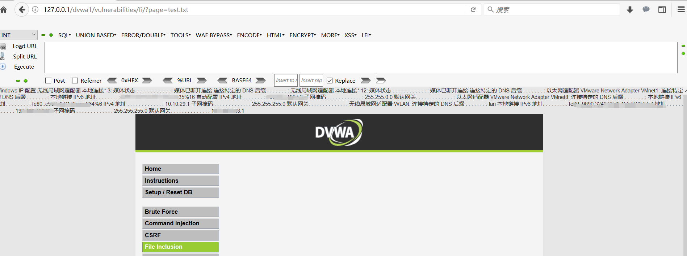Focus the browser address bar
This screenshot has width=687, height=256.
pyautogui.click(x=254, y=10)
